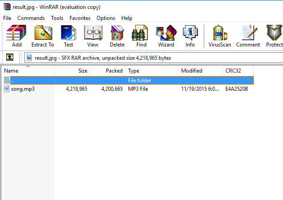Viewport: 283px width, 200px height.
Task: Sort by Name column header
Action: tap(28, 71)
